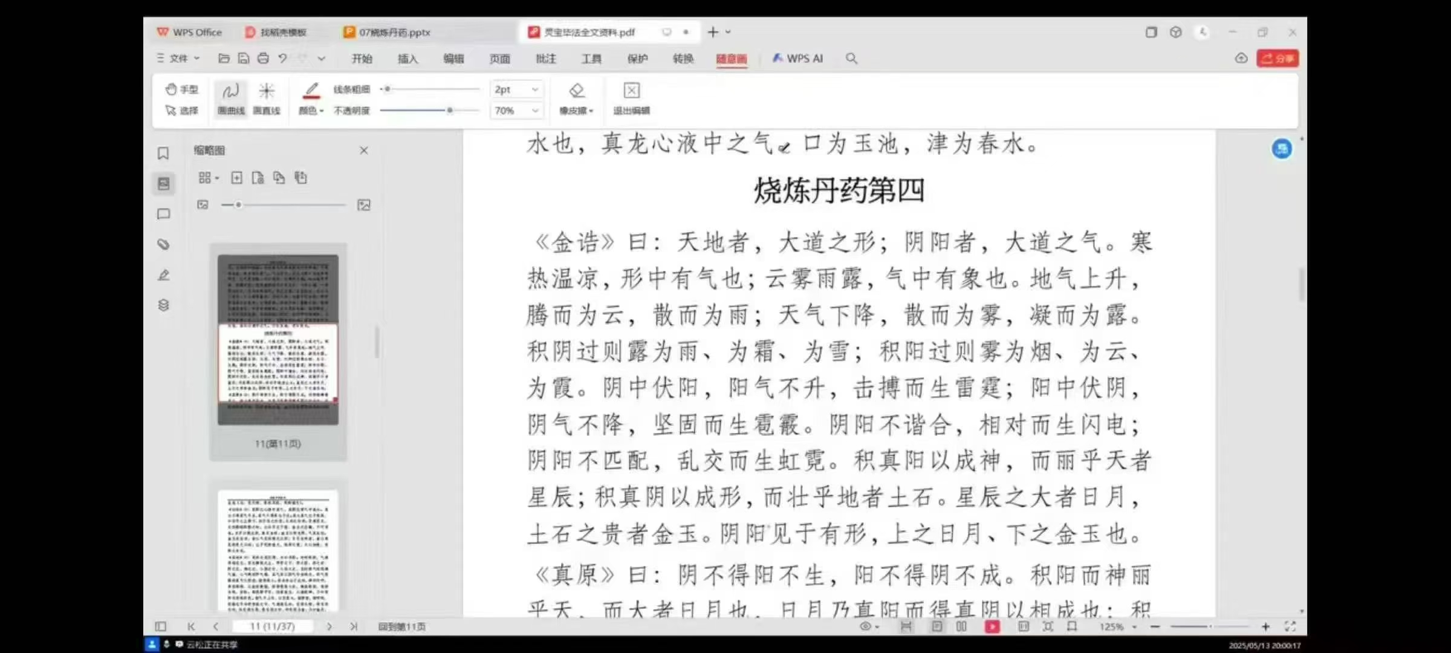Open the 橡皮擦 eraser tool
This screenshot has height=653, width=1451.
(x=576, y=98)
